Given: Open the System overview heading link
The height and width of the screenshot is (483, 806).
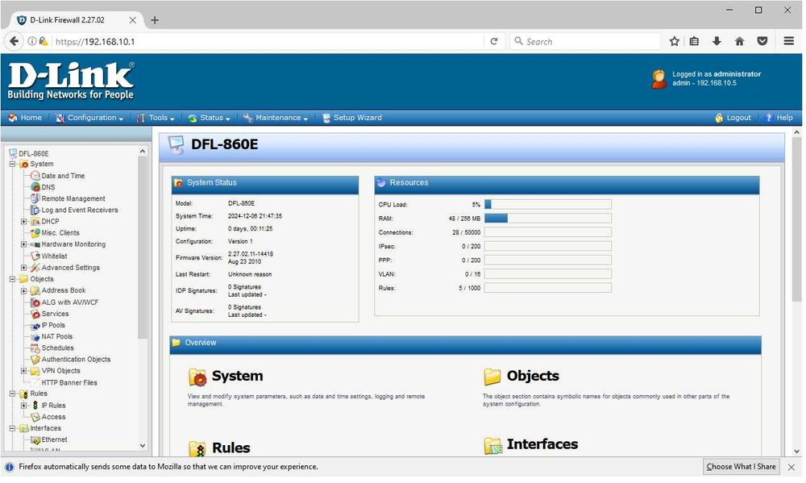Looking at the screenshot, I should [238, 377].
